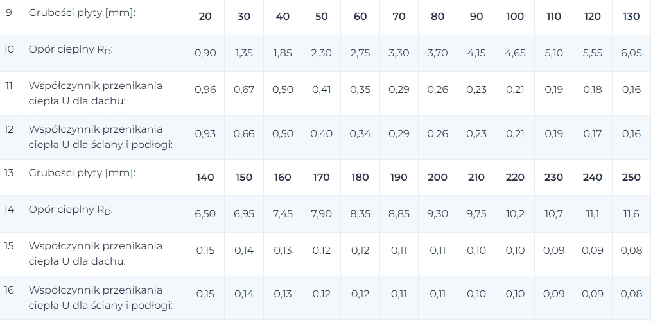The image size is (653, 323).
Task: Click the R_D value 11,6
Action: point(631,213)
